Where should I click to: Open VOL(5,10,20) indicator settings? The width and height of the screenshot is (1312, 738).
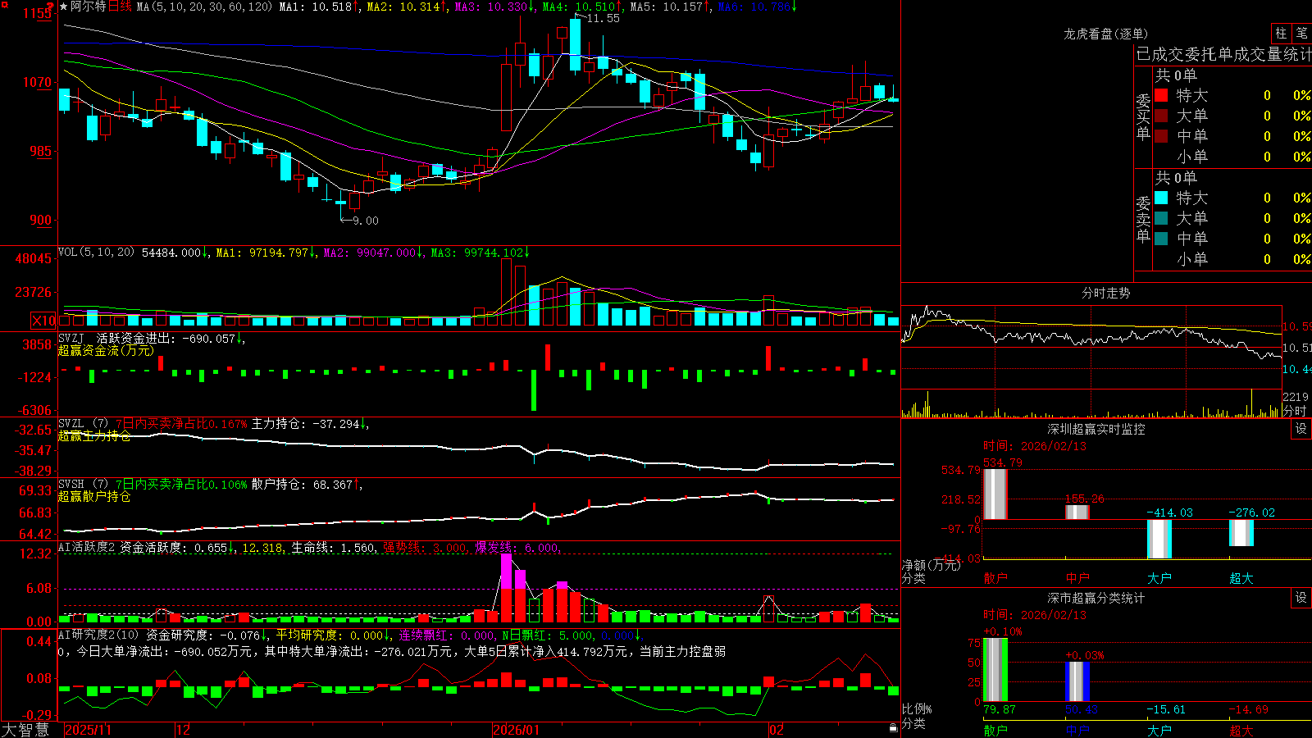click(96, 253)
